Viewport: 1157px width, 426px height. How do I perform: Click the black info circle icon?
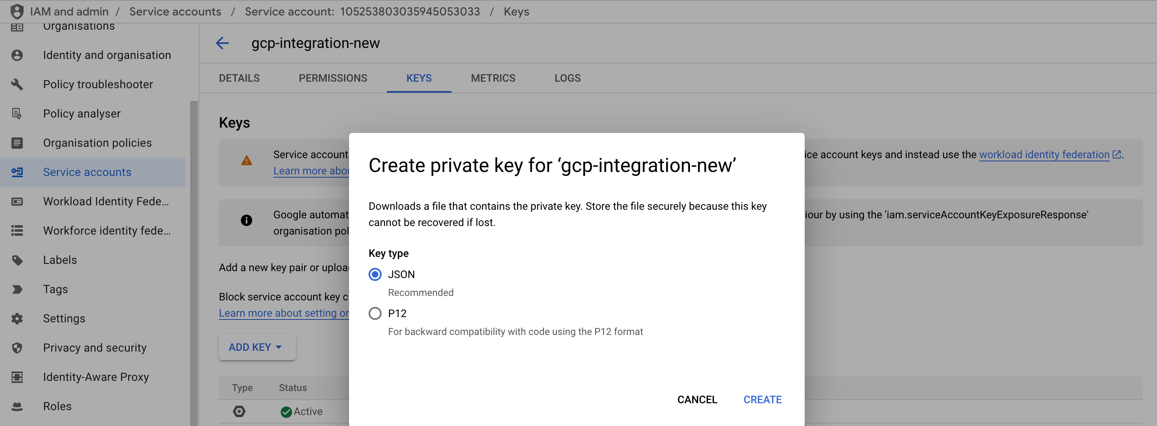[247, 220]
